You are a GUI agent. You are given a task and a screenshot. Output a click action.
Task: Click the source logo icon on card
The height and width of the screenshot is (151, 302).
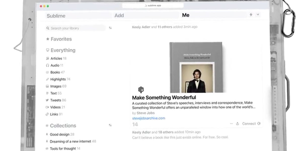pyautogui.click(x=141, y=90)
